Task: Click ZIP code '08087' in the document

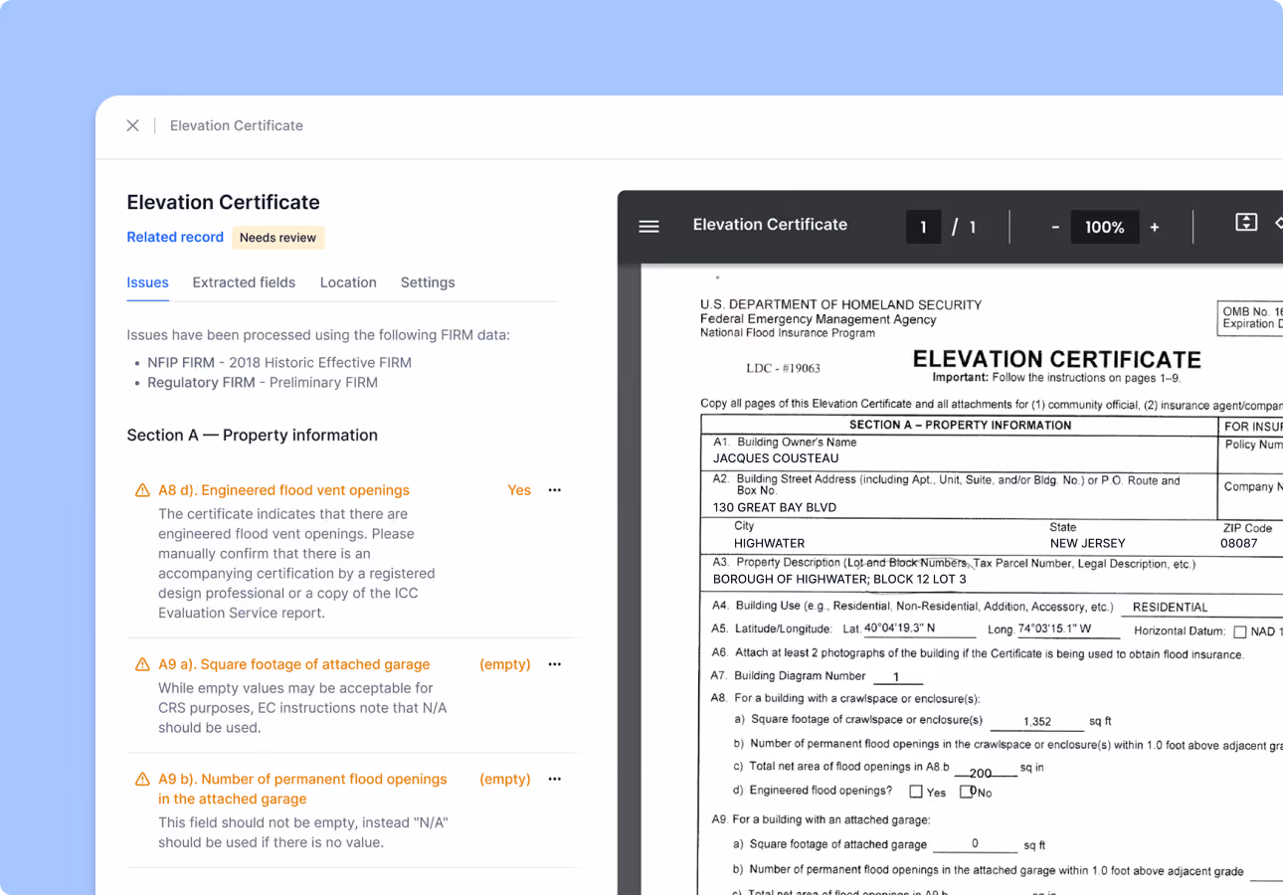Action: pos(1239,544)
